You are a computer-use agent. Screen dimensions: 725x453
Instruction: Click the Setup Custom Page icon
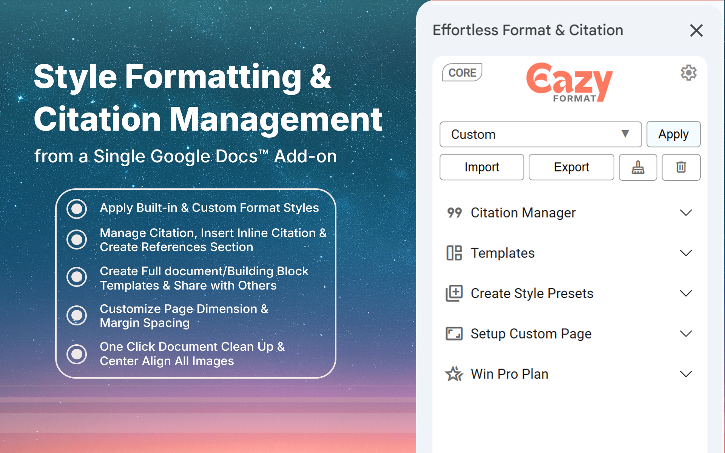tap(454, 334)
